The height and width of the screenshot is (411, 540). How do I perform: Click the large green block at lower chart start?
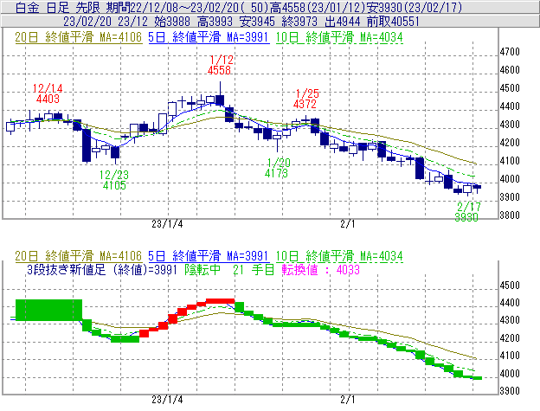[49, 310]
